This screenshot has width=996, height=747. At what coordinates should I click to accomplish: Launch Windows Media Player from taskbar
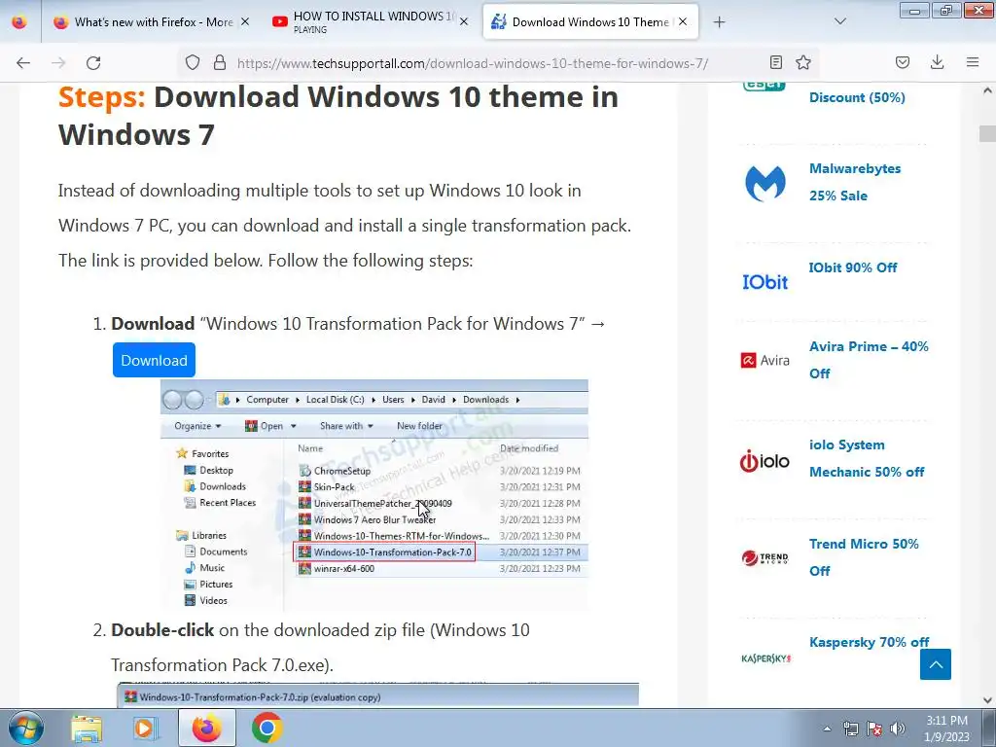tap(146, 729)
